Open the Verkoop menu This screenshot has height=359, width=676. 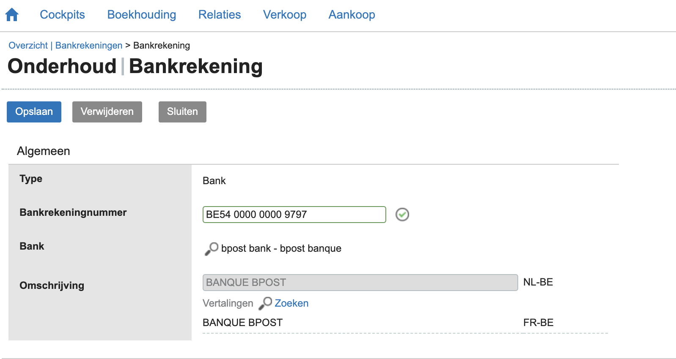tap(285, 15)
